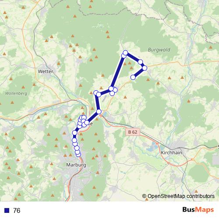
Task: Open OpenStreetMap contributors attribution link
Action: coord(178,196)
